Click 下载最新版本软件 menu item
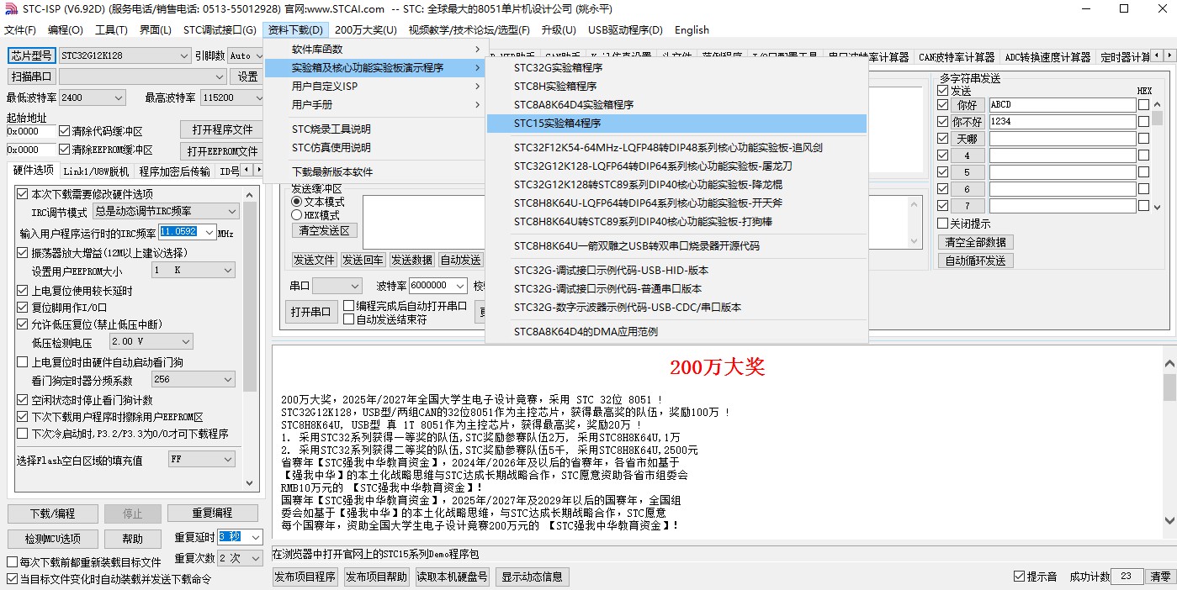The width and height of the screenshot is (1177, 590). [375, 171]
